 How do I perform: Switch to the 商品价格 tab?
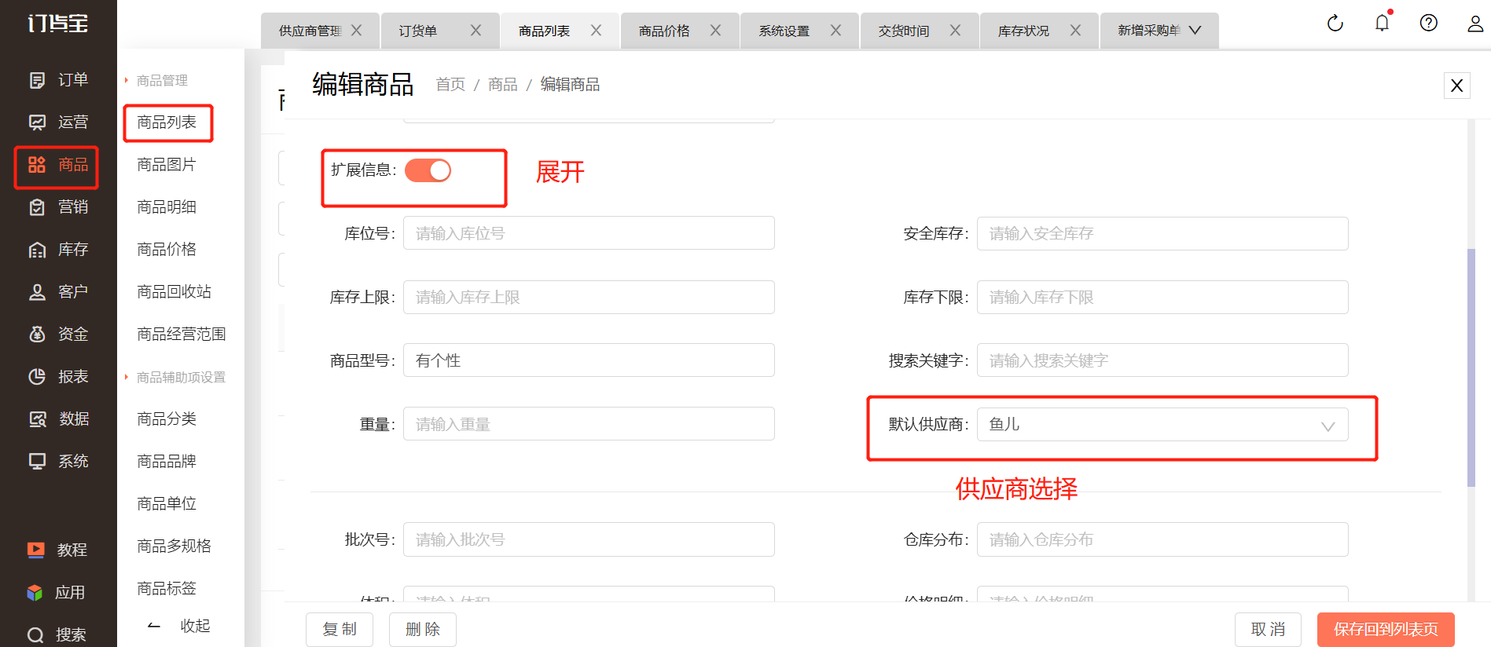pos(664,31)
